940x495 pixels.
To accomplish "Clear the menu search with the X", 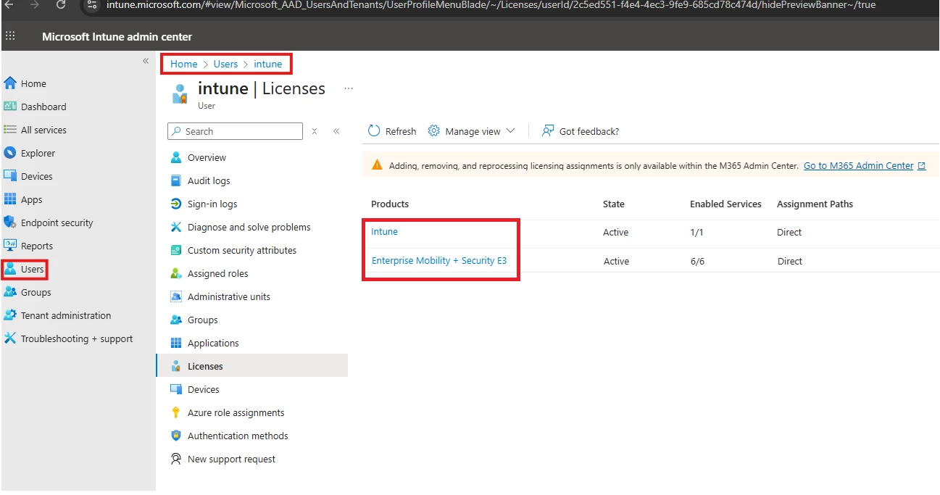I will [x=315, y=131].
